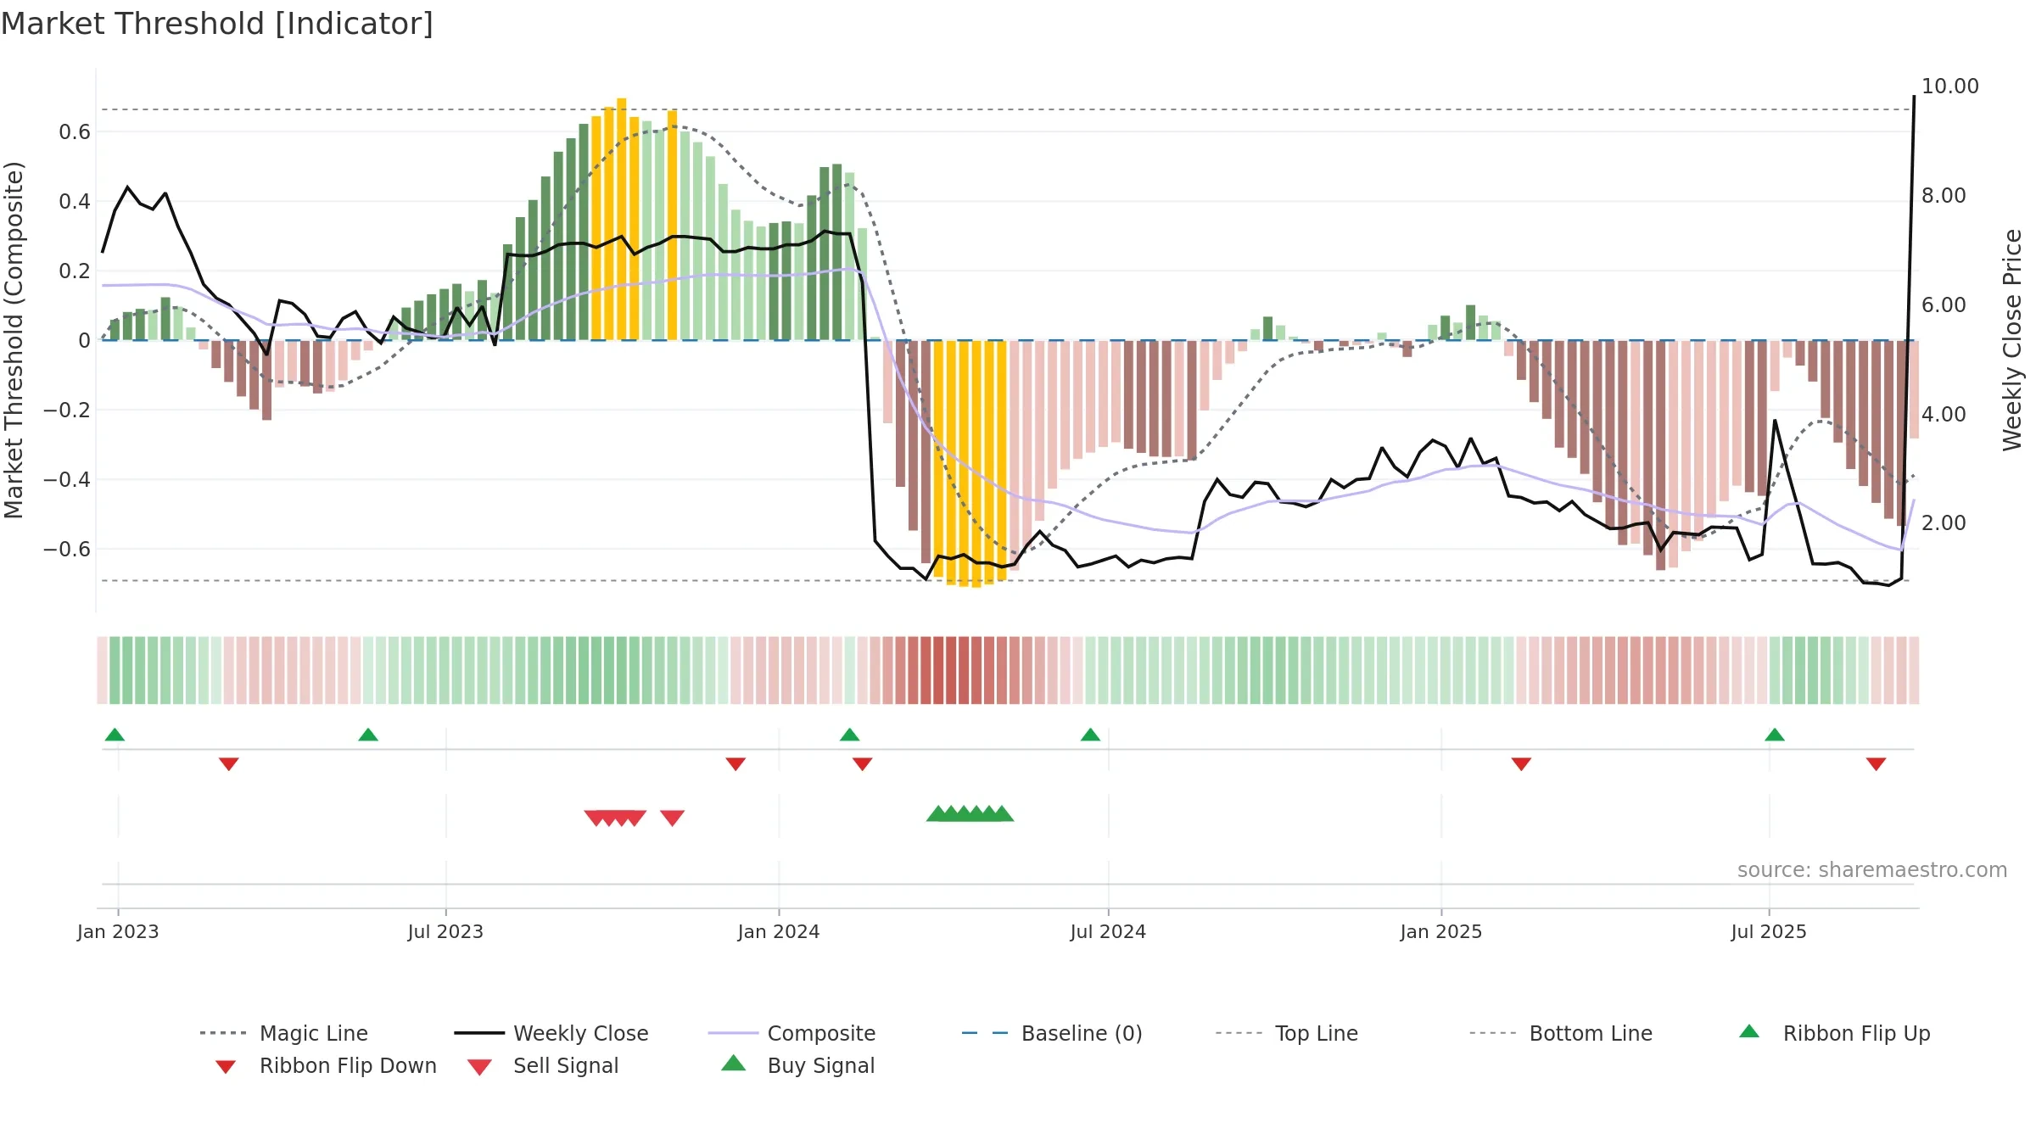Click the tallest yellow bar above the top line
The height and width of the screenshot is (1145, 2036).
622,219
